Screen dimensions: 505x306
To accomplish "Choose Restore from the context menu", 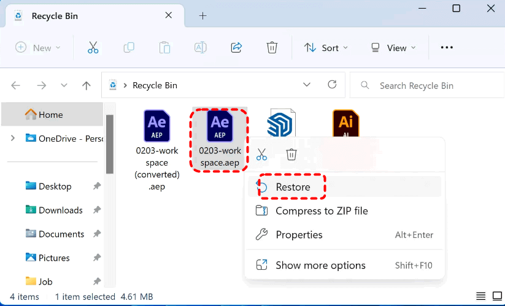I will tap(293, 187).
